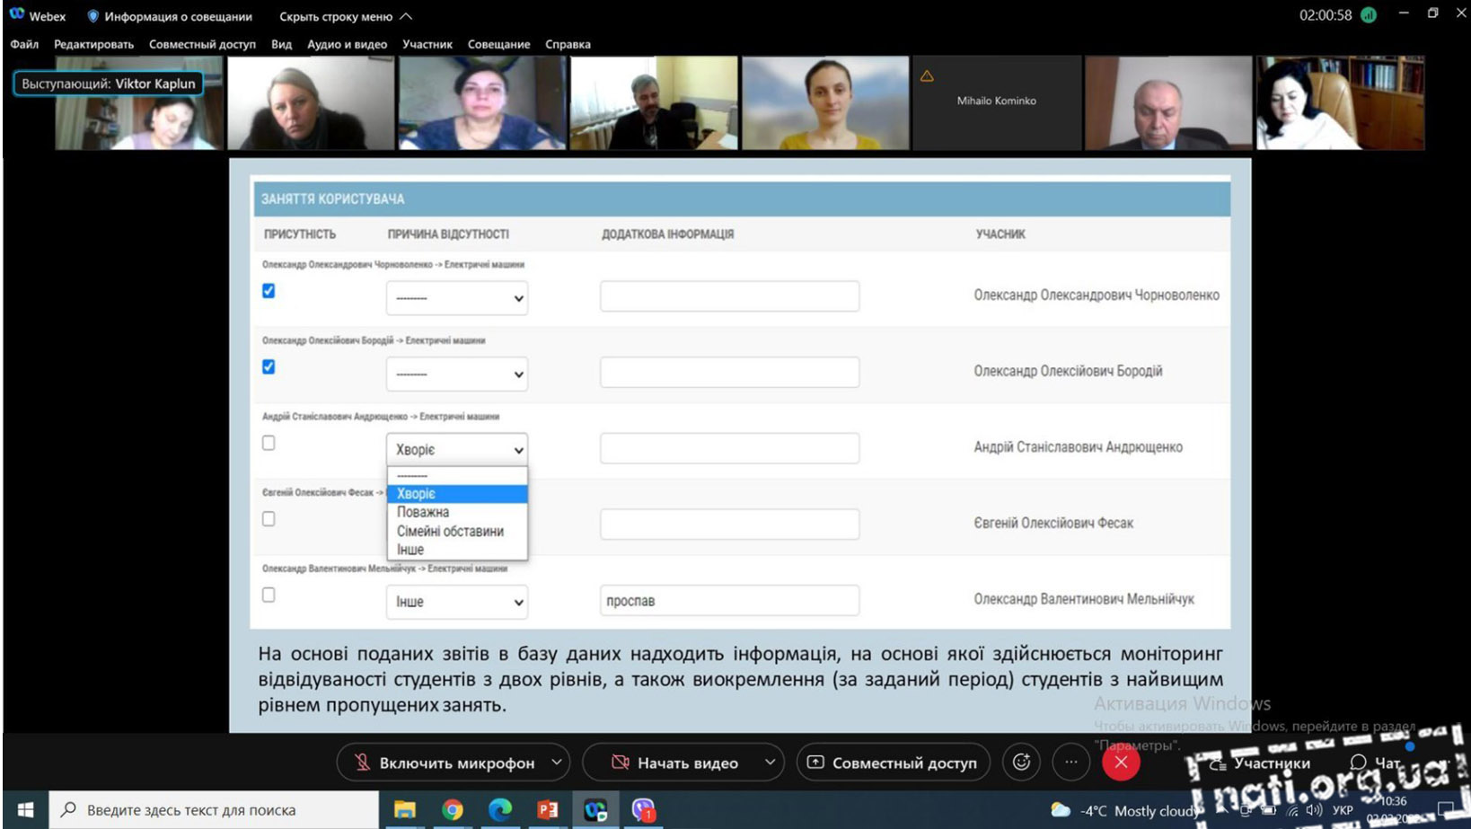The width and height of the screenshot is (1471, 829).
Task: Select Хворіє option in the list
Action: 457,494
